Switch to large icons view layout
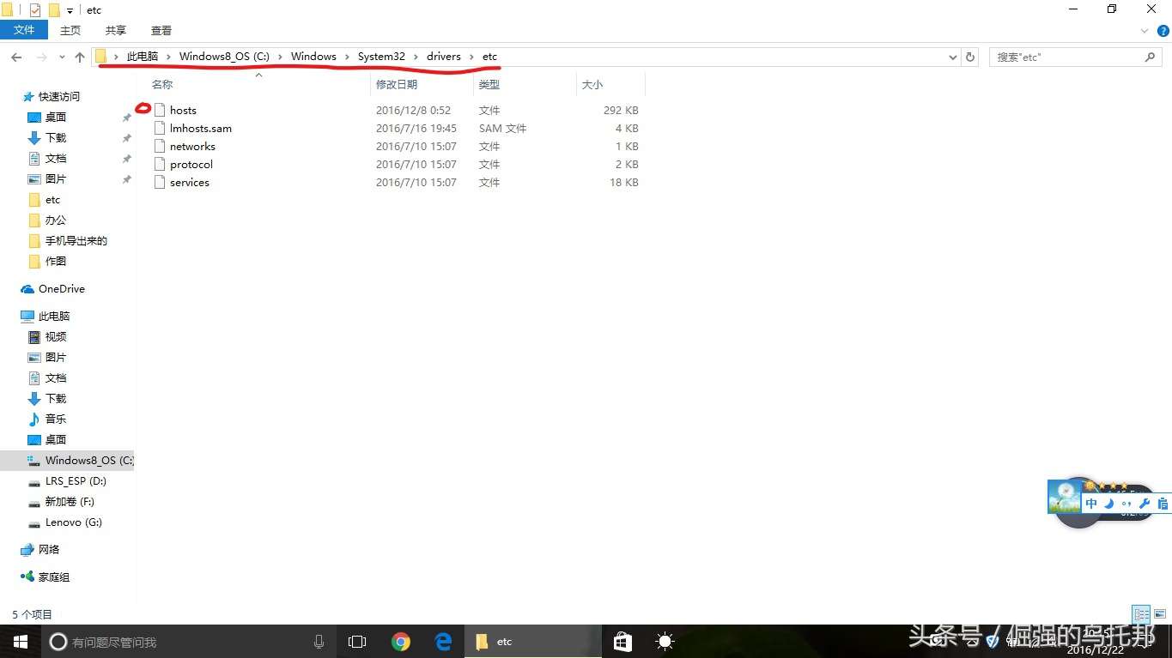Viewport: 1172px width, 658px height. point(1160,614)
